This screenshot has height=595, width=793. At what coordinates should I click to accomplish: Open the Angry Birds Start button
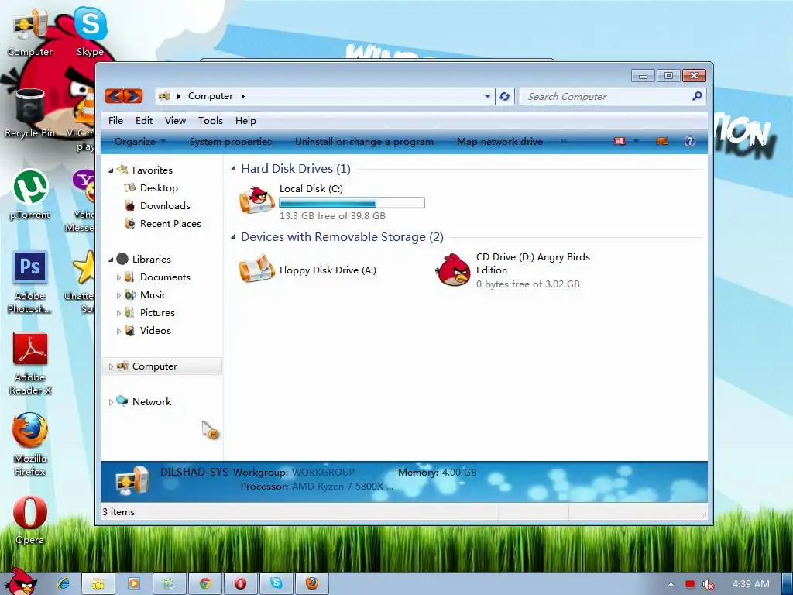coord(20,582)
